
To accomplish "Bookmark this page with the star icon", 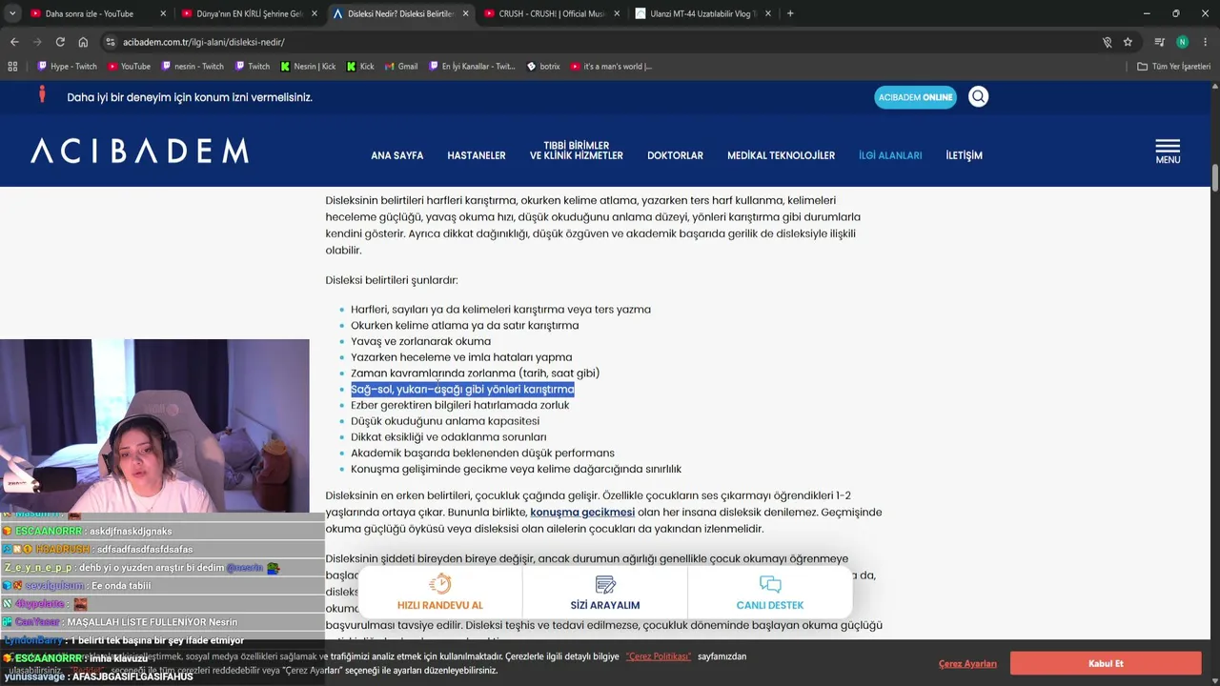I will click(1128, 42).
